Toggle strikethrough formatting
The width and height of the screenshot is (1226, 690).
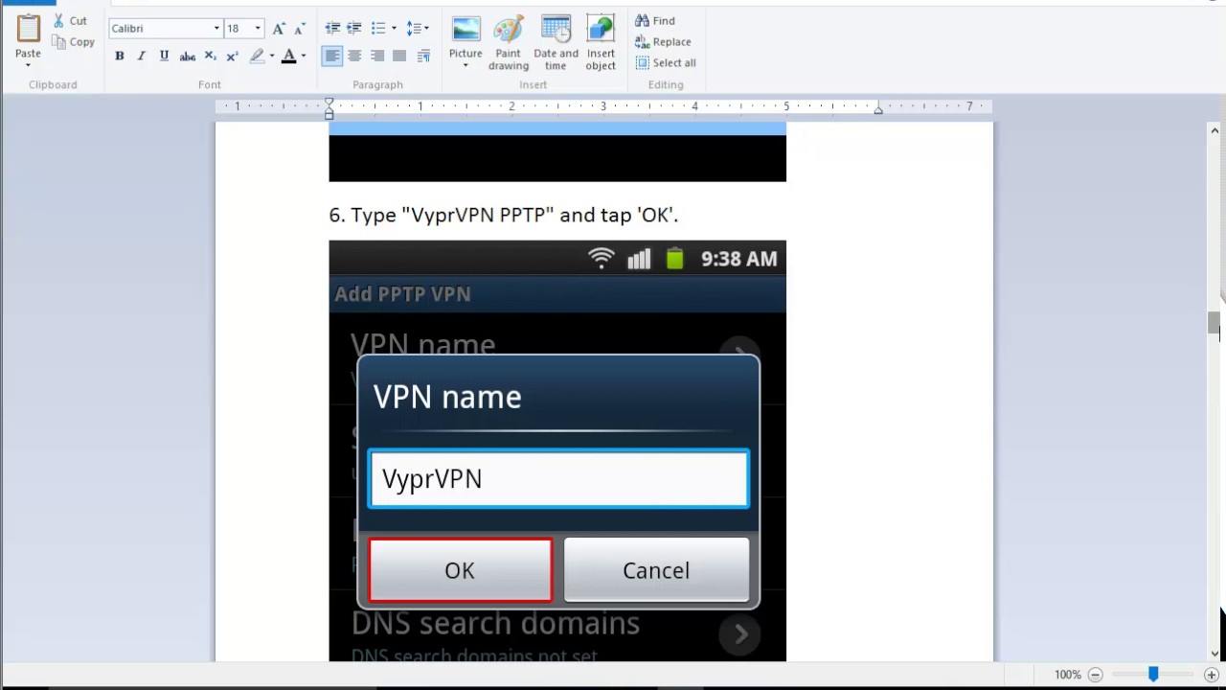tap(188, 57)
